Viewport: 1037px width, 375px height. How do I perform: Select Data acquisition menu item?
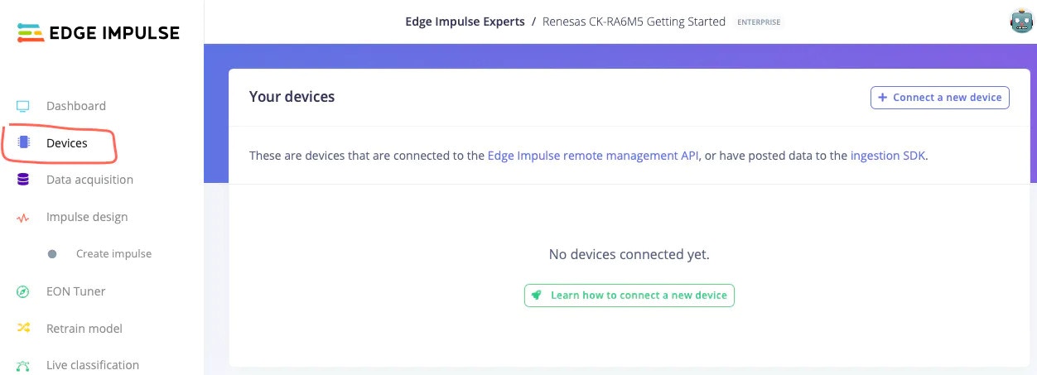(89, 180)
